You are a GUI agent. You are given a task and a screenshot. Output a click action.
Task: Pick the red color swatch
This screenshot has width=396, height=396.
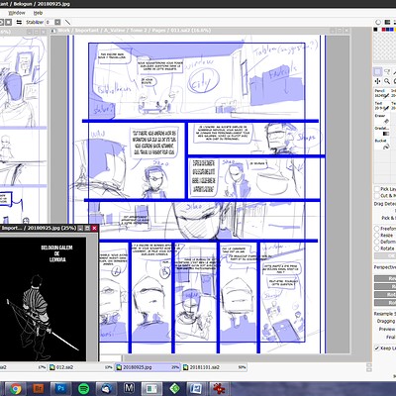383,30
